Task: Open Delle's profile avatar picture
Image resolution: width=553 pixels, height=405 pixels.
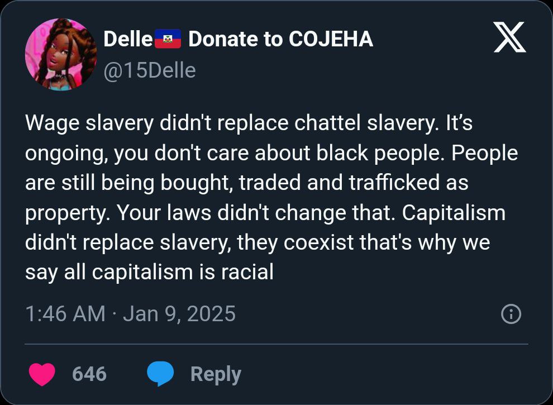Action: pyautogui.click(x=61, y=54)
